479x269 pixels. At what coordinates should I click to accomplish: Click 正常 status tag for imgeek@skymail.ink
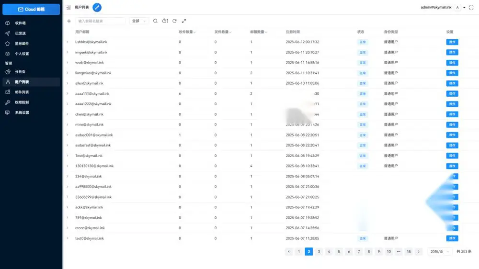coord(363,53)
